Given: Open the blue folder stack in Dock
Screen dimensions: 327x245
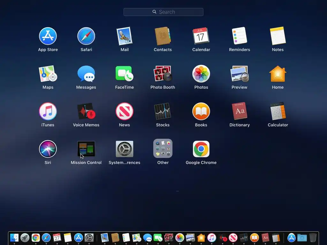Looking at the screenshot, I should tap(302, 237).
